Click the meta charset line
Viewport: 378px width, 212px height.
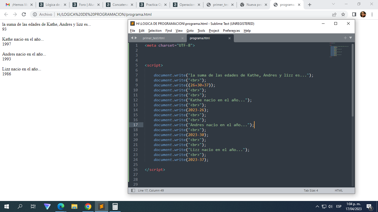(x=170, y=45)
